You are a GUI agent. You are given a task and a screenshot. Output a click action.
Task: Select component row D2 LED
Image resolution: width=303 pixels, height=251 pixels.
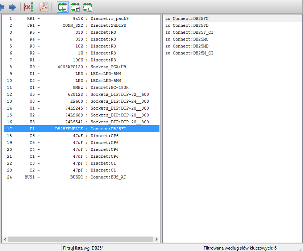pos(81,81)
